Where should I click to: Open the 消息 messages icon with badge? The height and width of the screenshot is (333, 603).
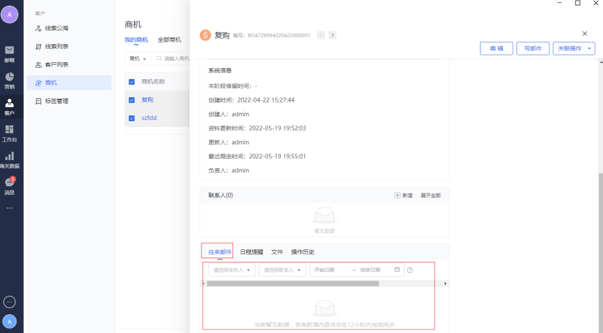(9, 186)
